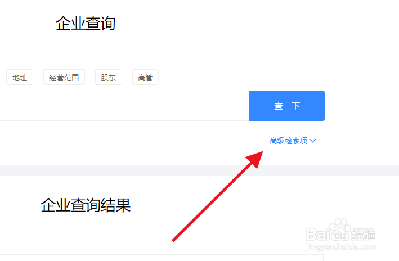This screenshot has width=399, height=261.
Task: Click the 企业查询 page heading
Action: (86, 24)
